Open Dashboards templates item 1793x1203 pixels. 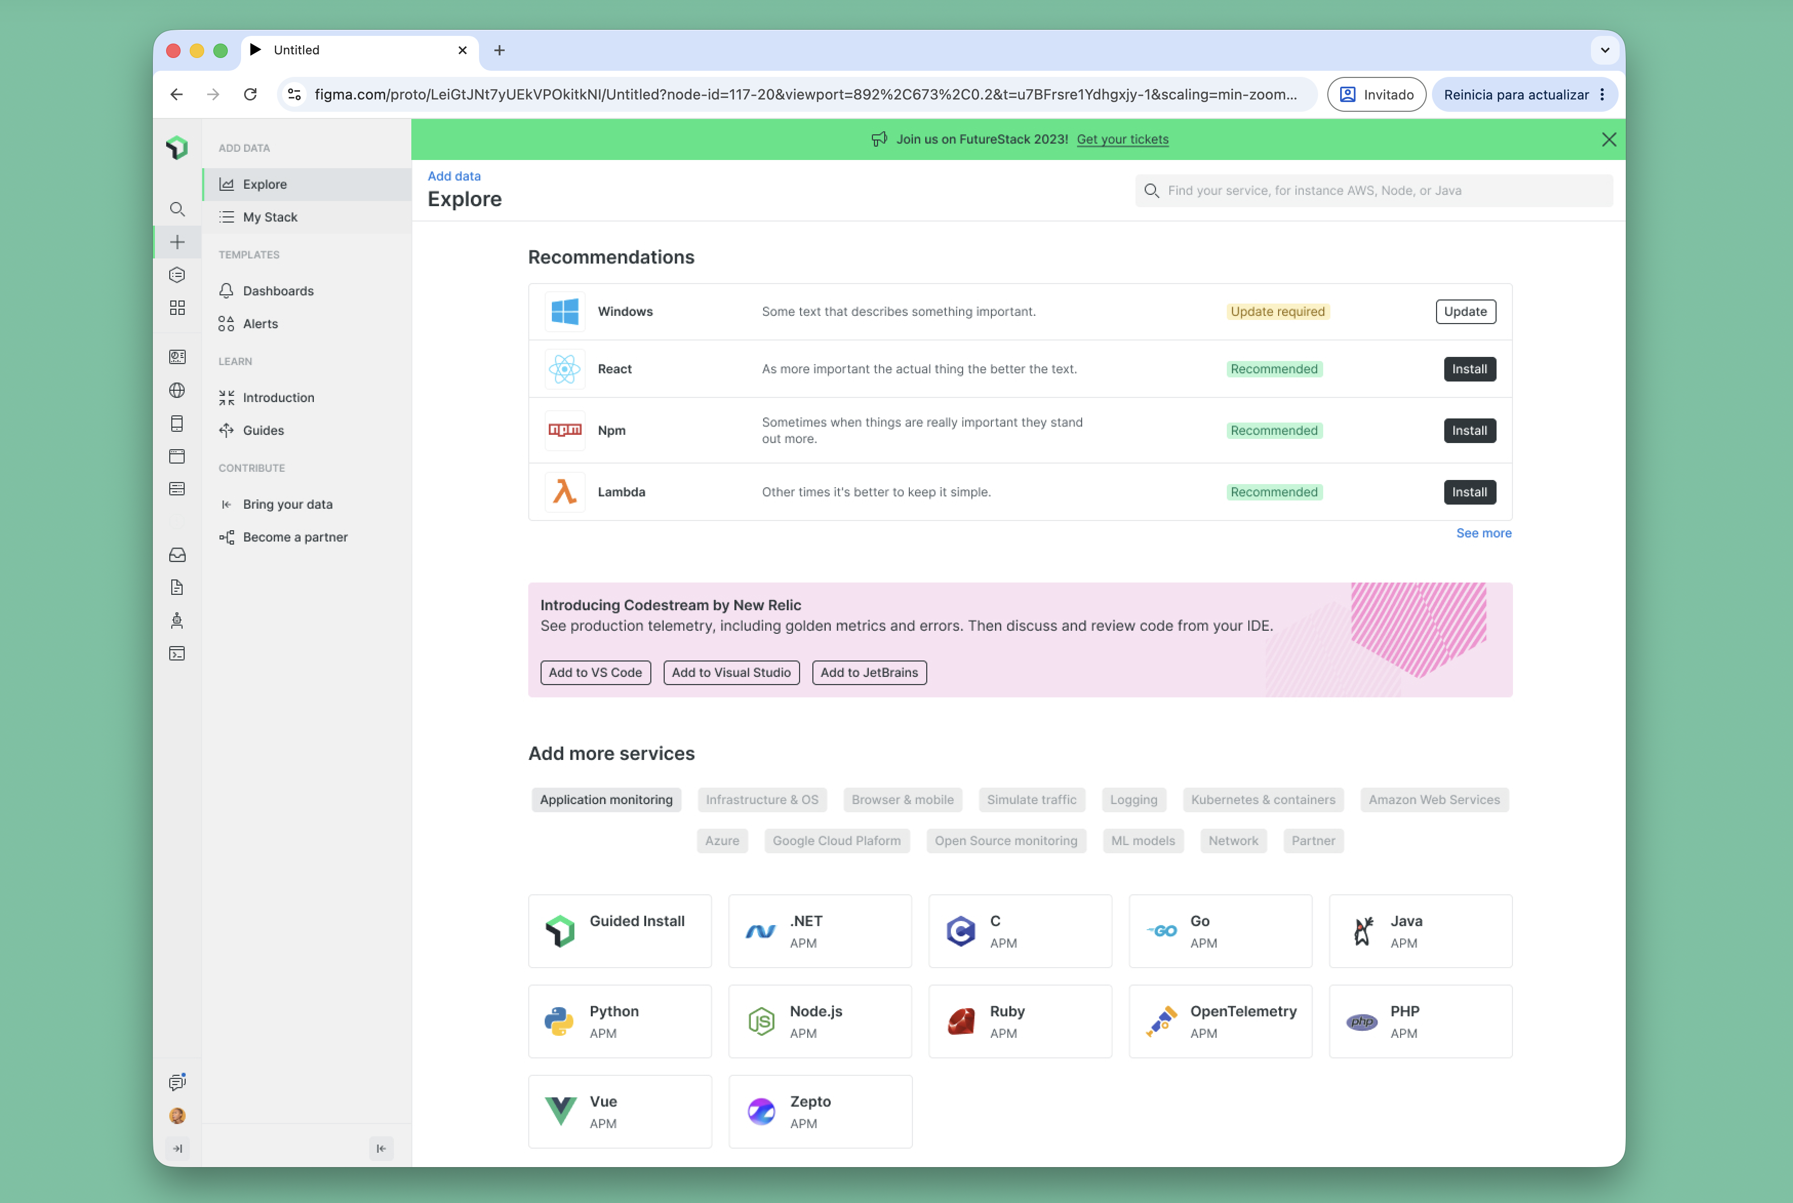307,291
